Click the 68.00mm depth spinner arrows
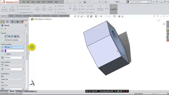The width and height of the screenshot is (169, 95). point(23,69)
